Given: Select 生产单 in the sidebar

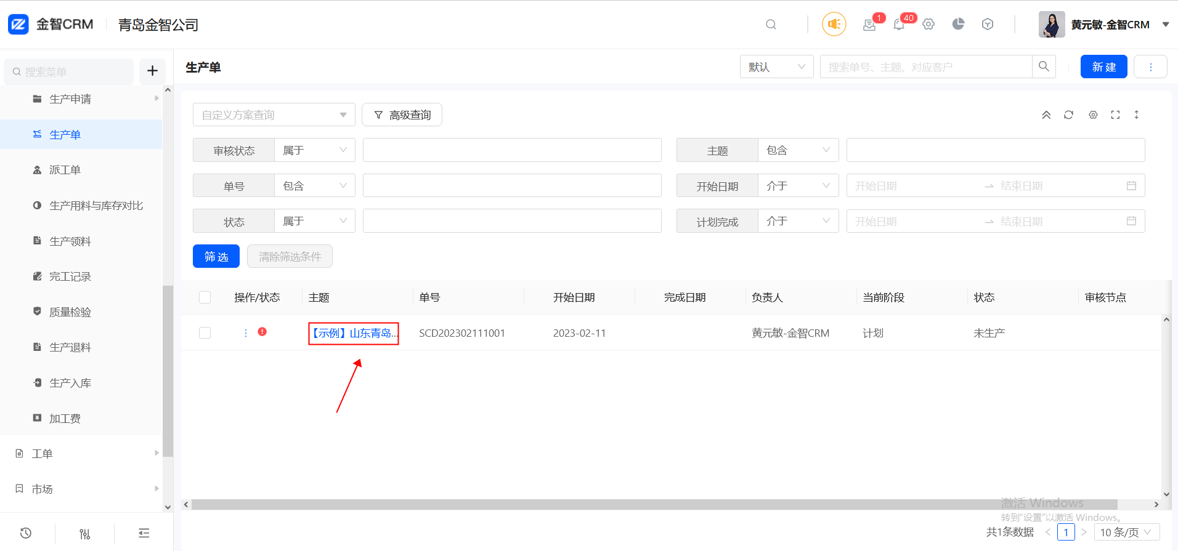Looking at the screenshot, I should 81,134.
